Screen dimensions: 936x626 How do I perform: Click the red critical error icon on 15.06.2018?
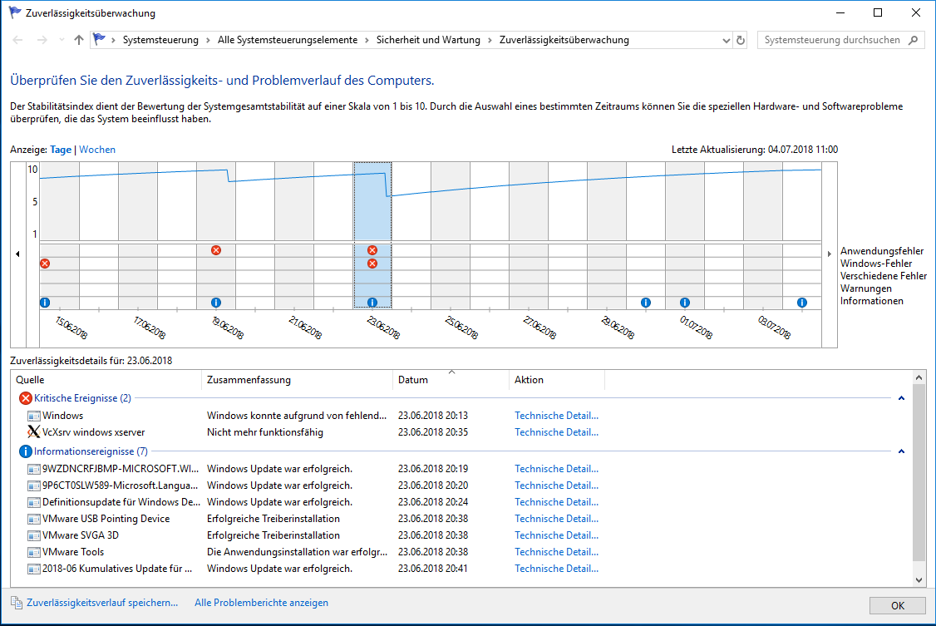point(45,264)
